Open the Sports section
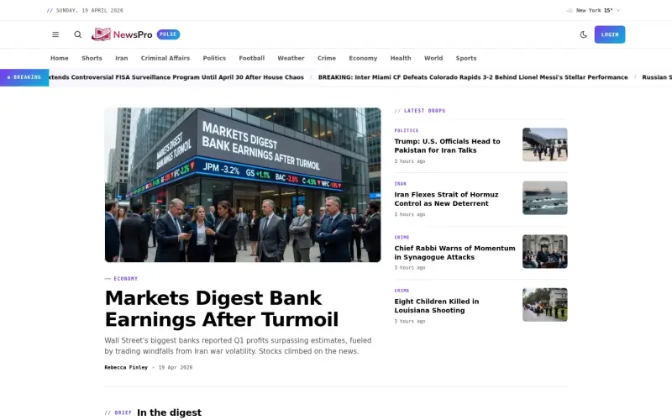 [x=466, y=58]
